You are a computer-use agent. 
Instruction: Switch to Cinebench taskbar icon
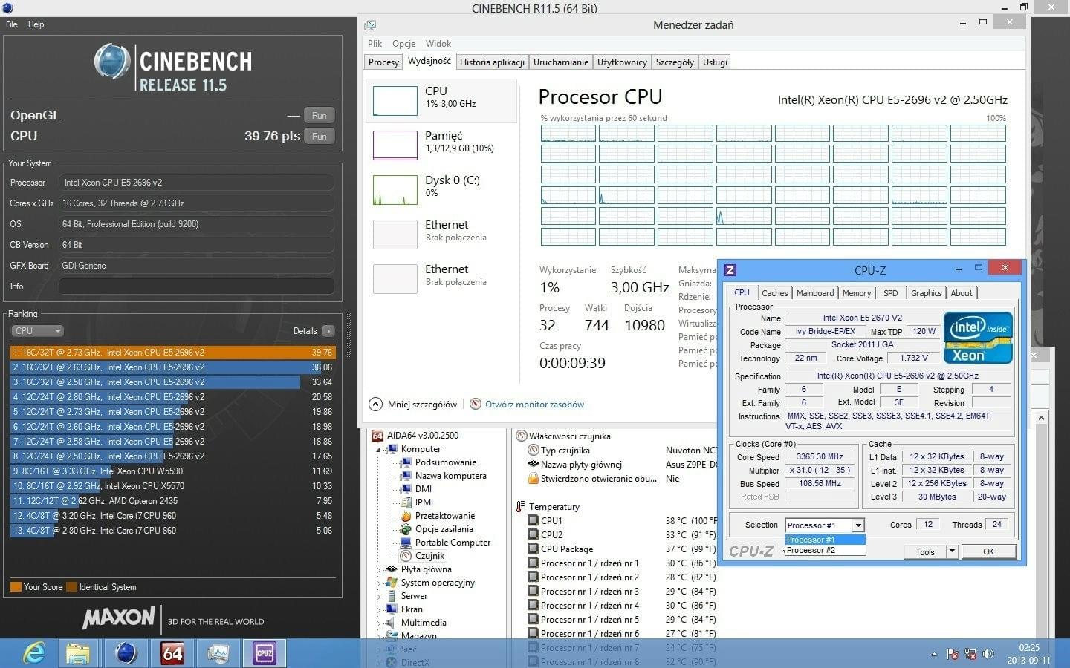(x=126, y=653)
